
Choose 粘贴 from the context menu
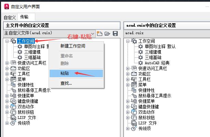76,73
